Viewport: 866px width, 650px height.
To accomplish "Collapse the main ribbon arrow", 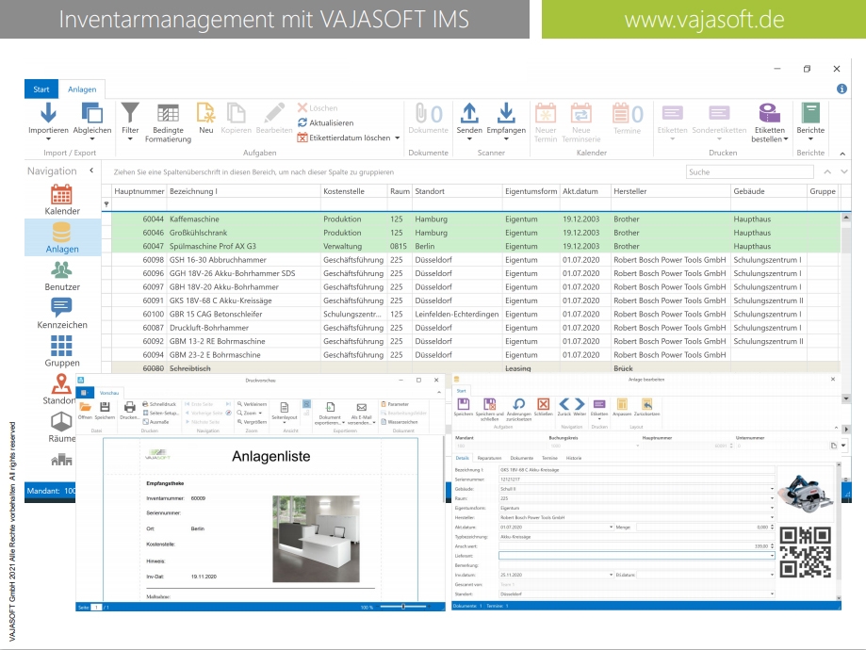I will coord(842,154).
